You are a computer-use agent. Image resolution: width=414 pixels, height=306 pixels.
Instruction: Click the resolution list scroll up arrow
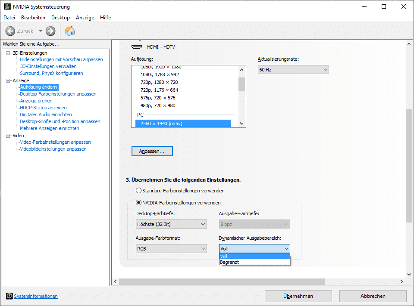241,70
